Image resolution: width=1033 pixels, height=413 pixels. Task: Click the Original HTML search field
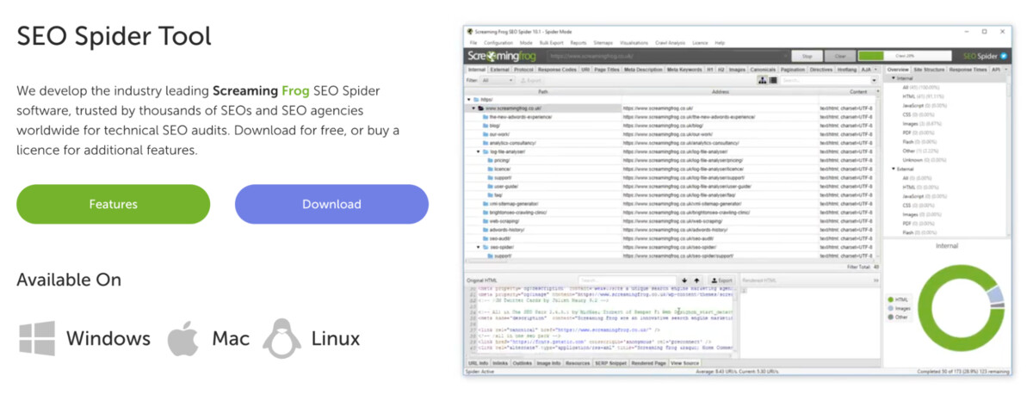pyautogui.click(x=628, y=280)
